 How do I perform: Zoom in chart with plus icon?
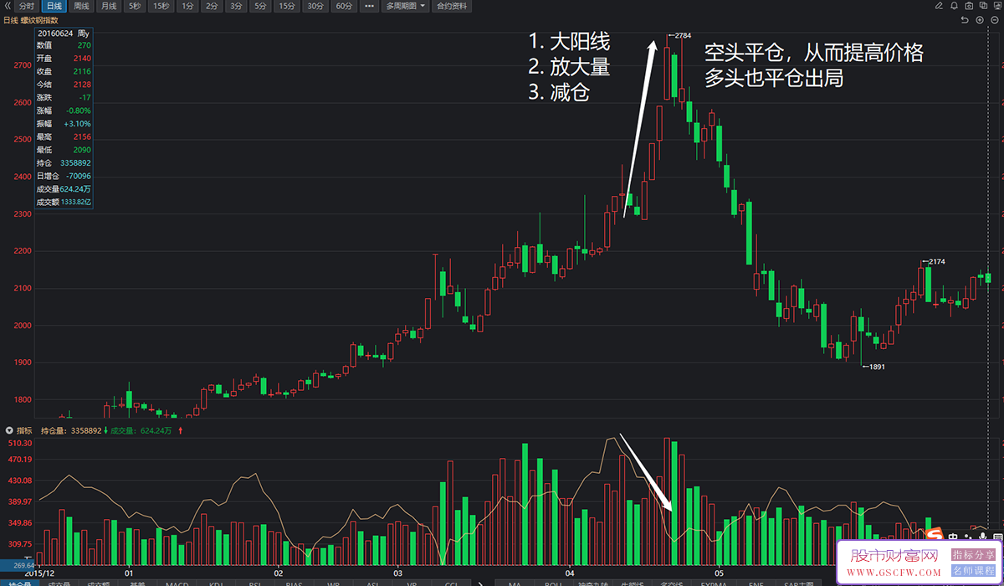click(980, 19)
